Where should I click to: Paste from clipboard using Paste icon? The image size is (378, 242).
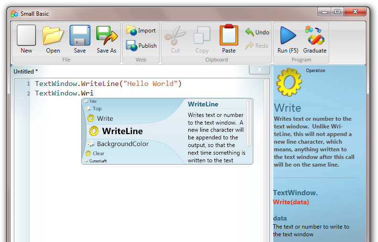pyautogui.click(x=229, y=35)
